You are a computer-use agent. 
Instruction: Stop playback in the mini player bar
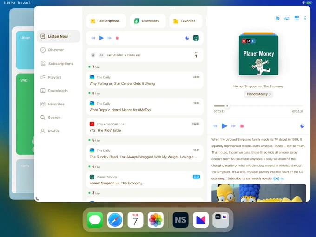point(117,38)
